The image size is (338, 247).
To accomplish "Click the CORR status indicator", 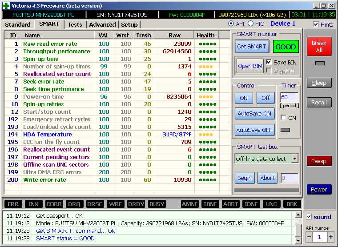I will (54, 204).
